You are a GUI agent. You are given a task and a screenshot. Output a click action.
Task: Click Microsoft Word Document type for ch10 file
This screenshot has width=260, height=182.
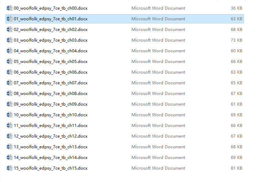(158, 115)
